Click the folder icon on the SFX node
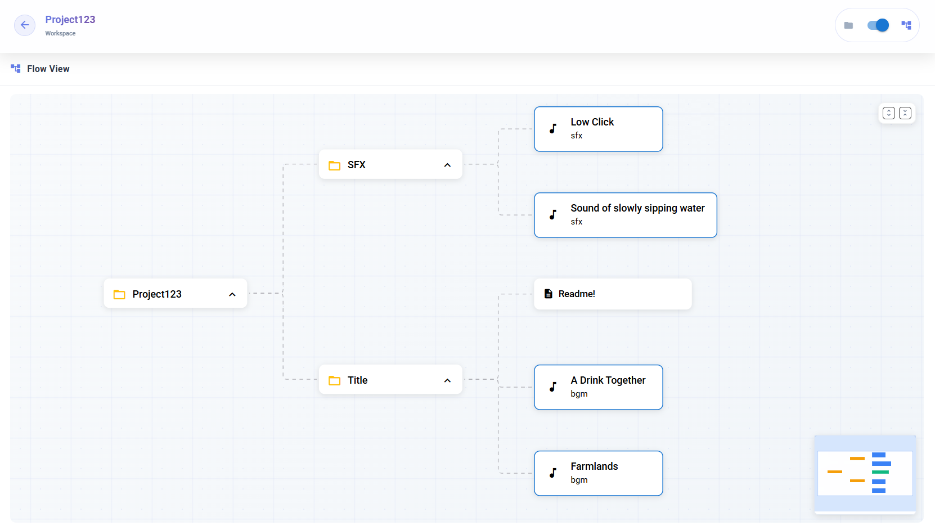Image resolution: width=935 pixels, height=530 pixels. coord(335,164)
